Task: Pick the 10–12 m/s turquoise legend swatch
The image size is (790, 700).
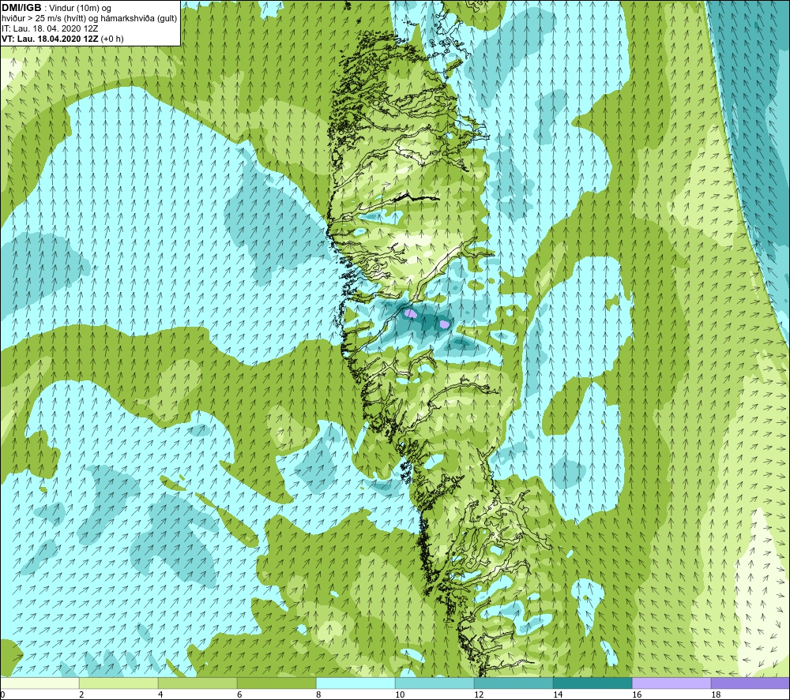Action: [x=434, y=683]
